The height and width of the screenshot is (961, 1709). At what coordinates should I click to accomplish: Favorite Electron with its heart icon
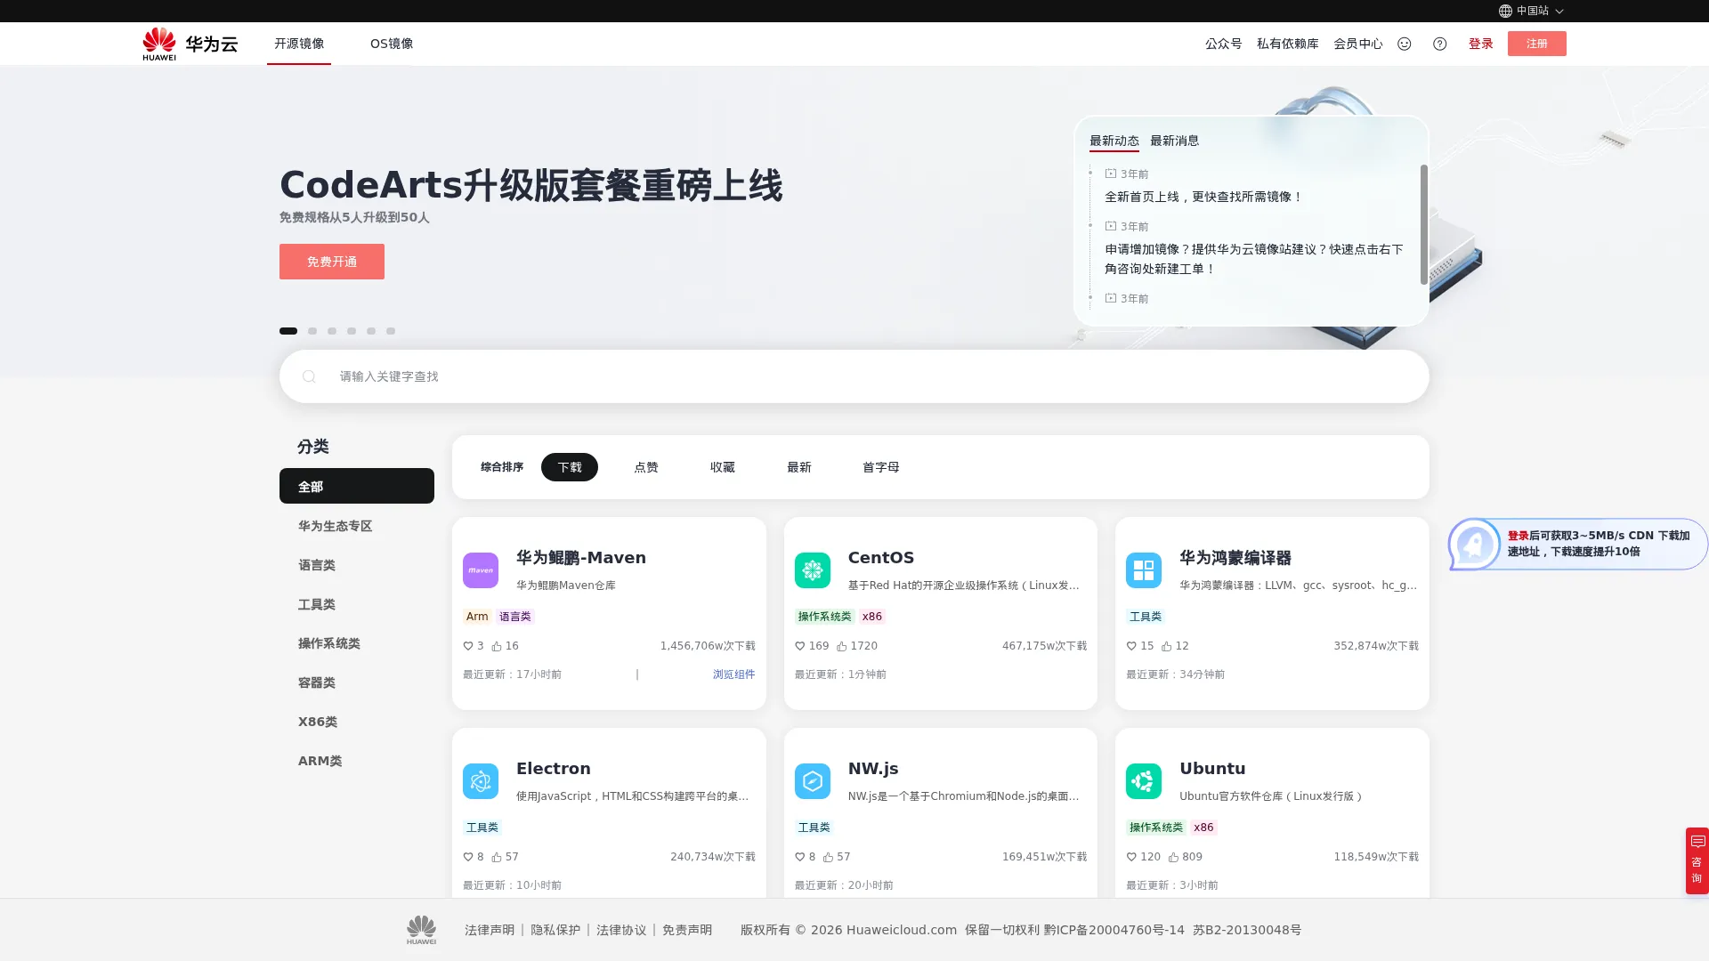pos(468,857)
